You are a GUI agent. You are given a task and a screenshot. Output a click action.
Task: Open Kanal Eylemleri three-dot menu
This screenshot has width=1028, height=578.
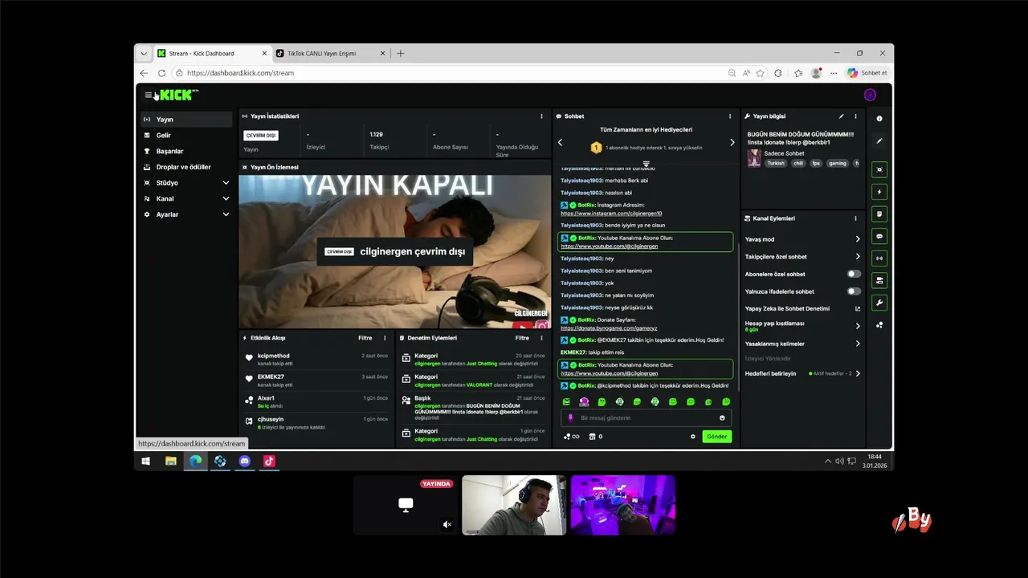coord(855,218)
